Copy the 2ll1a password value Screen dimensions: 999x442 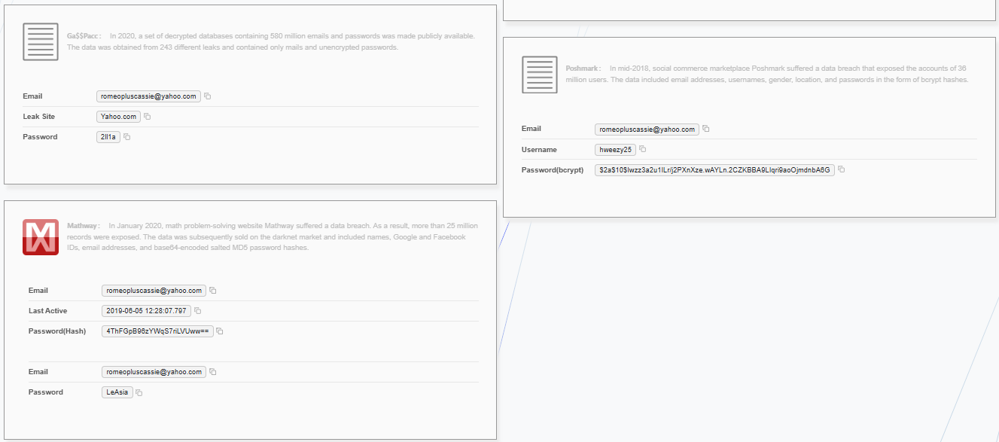tap(127, 137)
